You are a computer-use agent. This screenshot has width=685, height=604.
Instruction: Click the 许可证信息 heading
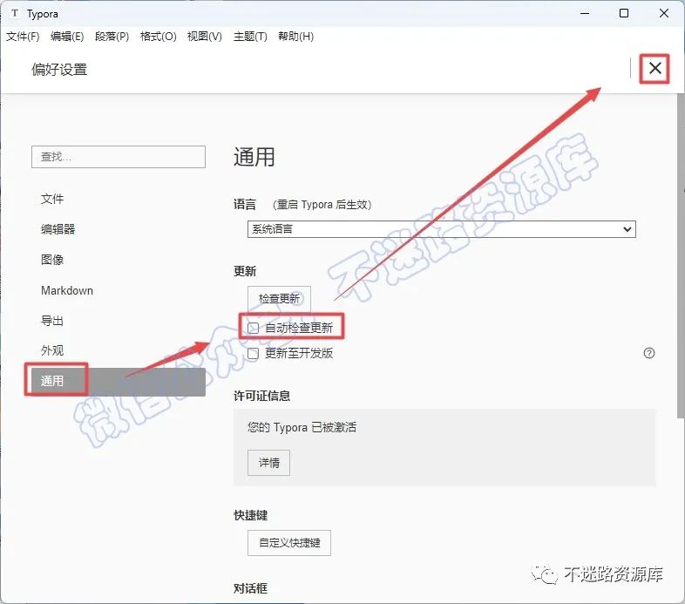[261, 396]
